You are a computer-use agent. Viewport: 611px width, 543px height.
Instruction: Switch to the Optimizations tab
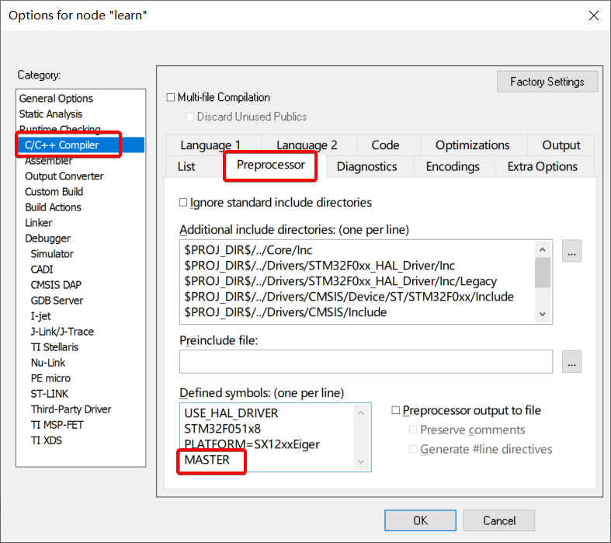click(x=472, y=145)
